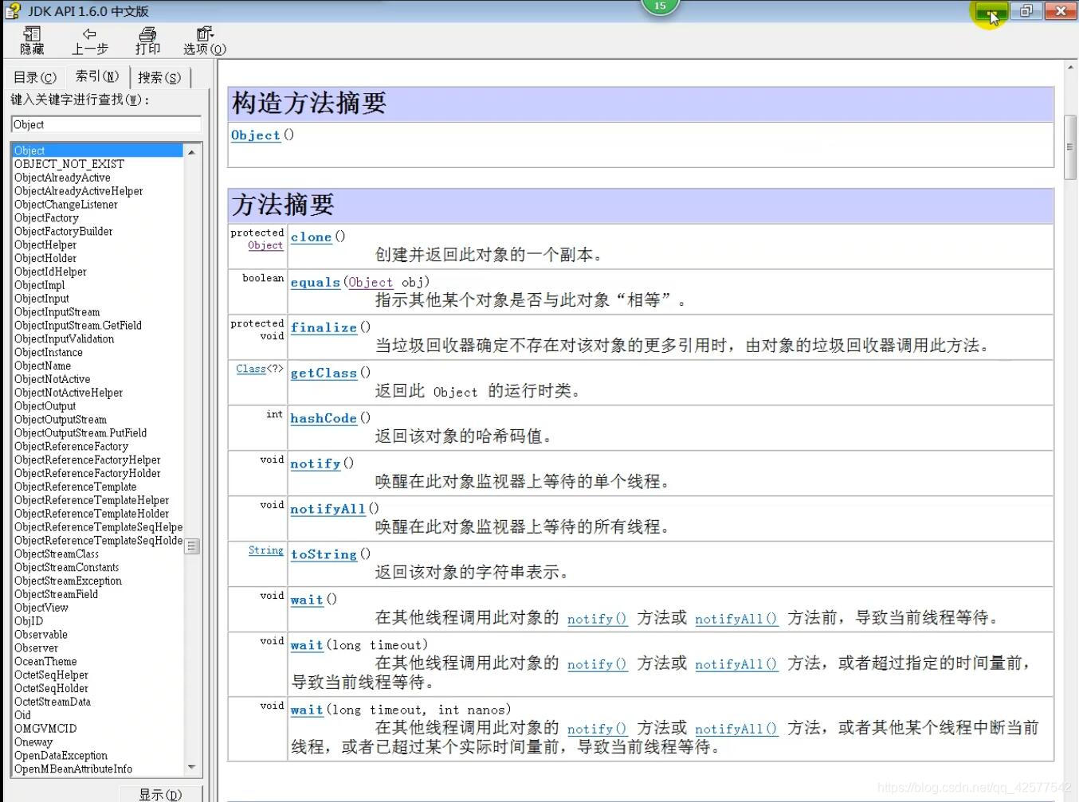Viewport: 1079px width, 802px height.
Task: Select ObjectOutputStream in the index list
Action: pos(60,420)
